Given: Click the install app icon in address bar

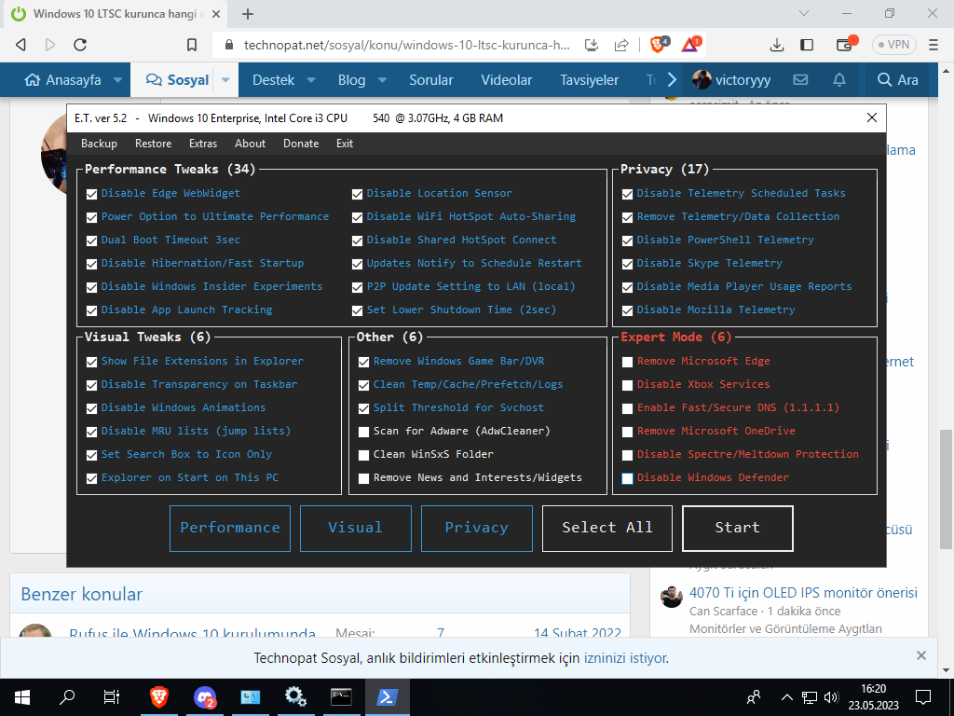Looking at the screenshot, I should (592, 45).
